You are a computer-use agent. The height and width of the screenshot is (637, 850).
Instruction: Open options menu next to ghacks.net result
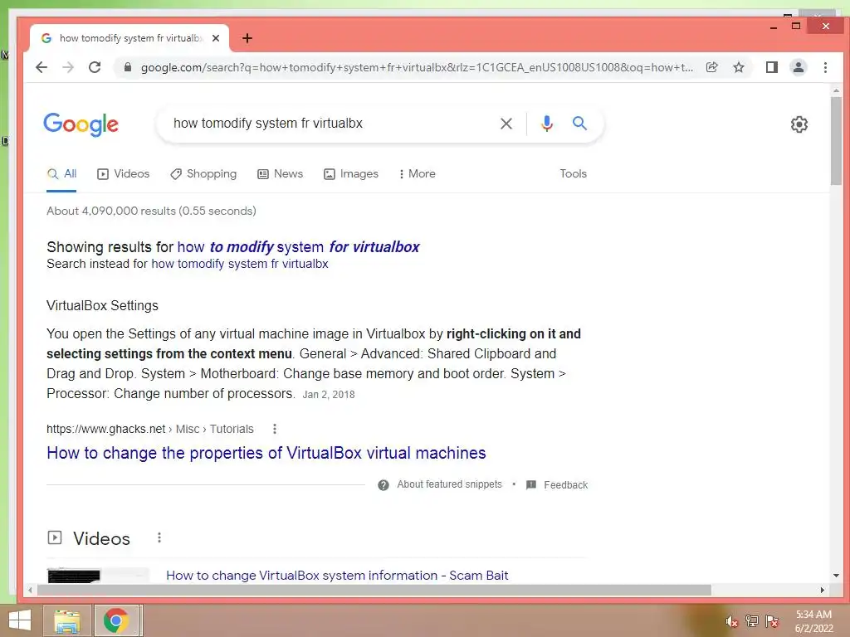pos(275,429)
